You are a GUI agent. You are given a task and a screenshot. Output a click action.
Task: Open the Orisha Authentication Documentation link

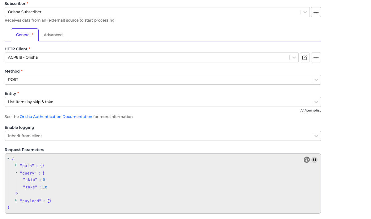[56, 117]
